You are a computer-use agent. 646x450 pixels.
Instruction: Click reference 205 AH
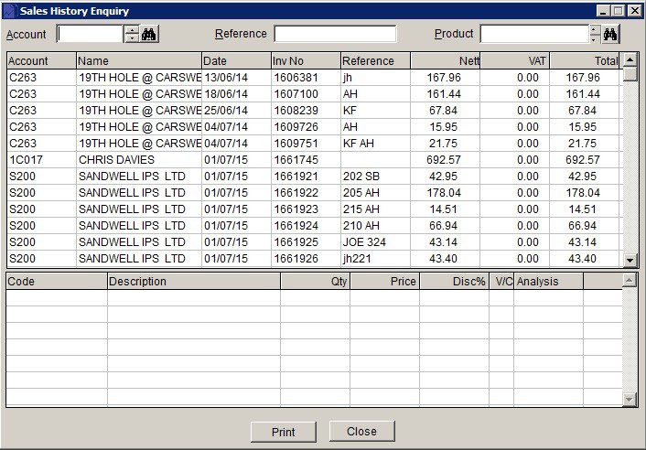[361, 193]
